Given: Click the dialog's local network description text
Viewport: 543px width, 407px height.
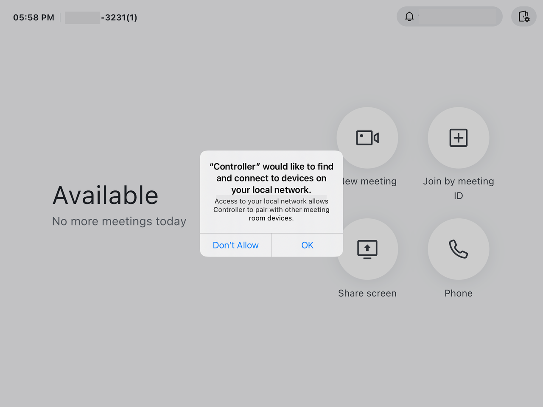Looking at the screenshot, I should coord(271,209).
